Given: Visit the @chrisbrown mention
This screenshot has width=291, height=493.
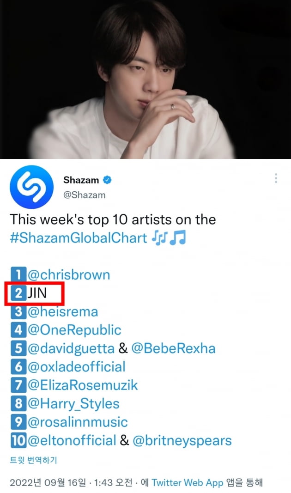Looking at the screenshot, I should pos(69,275).
